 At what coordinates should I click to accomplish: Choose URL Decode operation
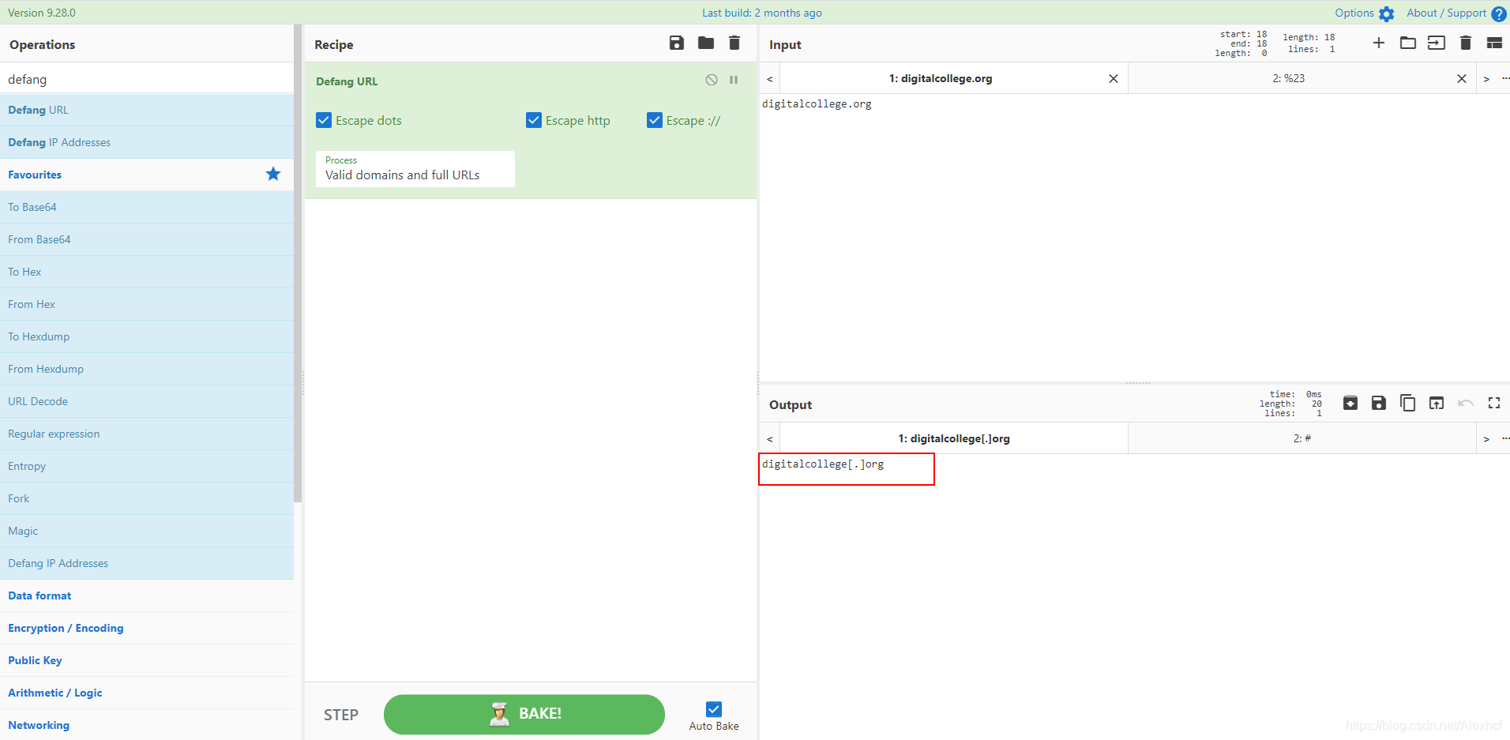point(147,401)
